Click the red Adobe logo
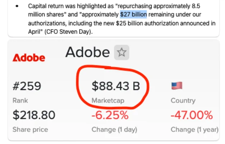 tap(29, 58)
